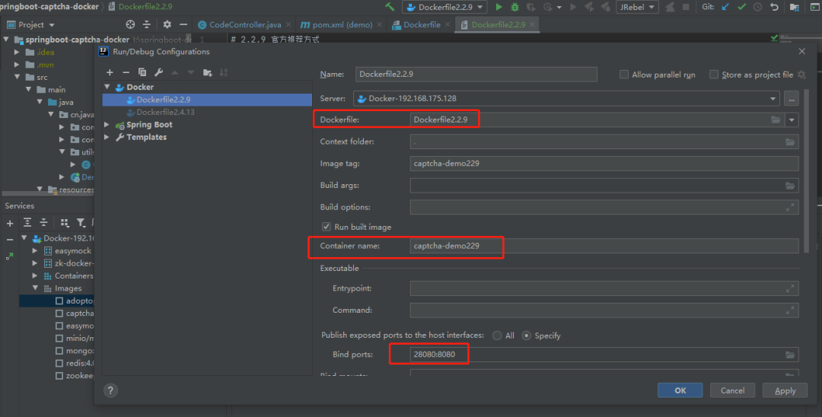Image resolution: width=822 pixels, height=417 pixels.
Task: Click the Server ellipsis browse button
Action: point(792,98)
